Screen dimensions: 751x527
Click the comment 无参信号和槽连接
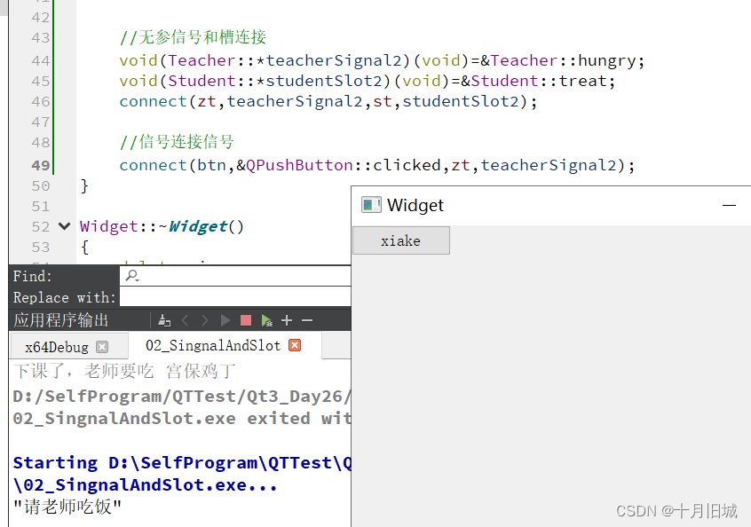point(193,37)
